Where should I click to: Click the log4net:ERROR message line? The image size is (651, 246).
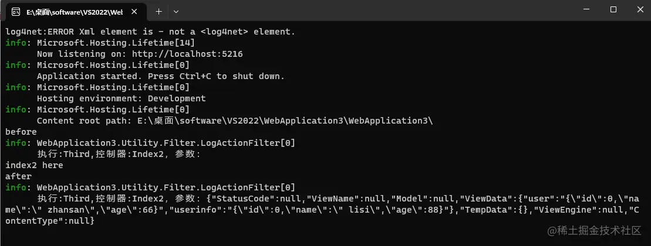(150, 32)
